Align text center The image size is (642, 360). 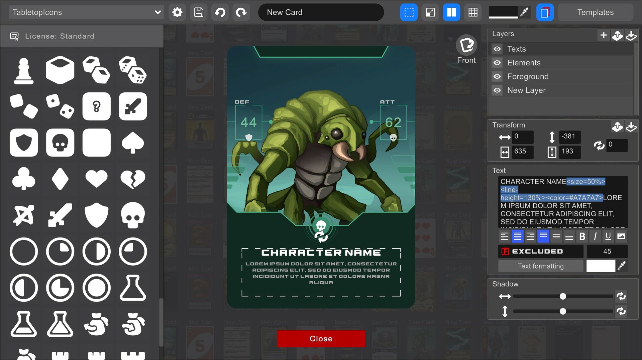point(517,237)
